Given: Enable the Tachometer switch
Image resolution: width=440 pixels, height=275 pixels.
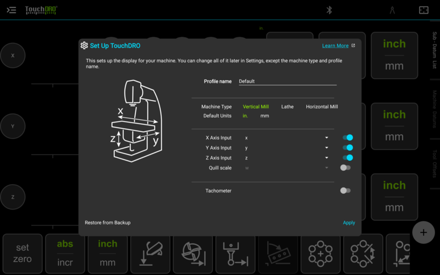Looking at the screenshot, I should pyautogui.click(x=345, y=190).
